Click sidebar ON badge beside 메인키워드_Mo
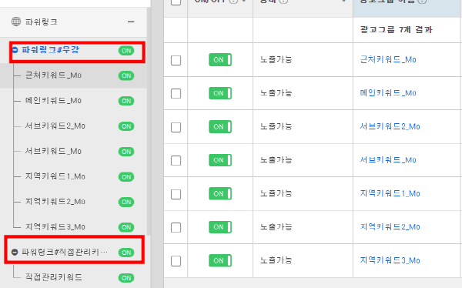The image size is (462, 288). [126, 101]
